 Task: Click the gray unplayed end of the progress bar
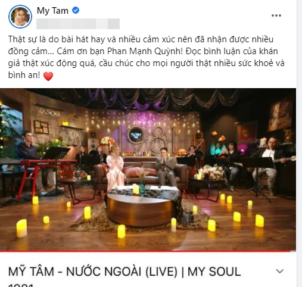click(x=293, y=251)
